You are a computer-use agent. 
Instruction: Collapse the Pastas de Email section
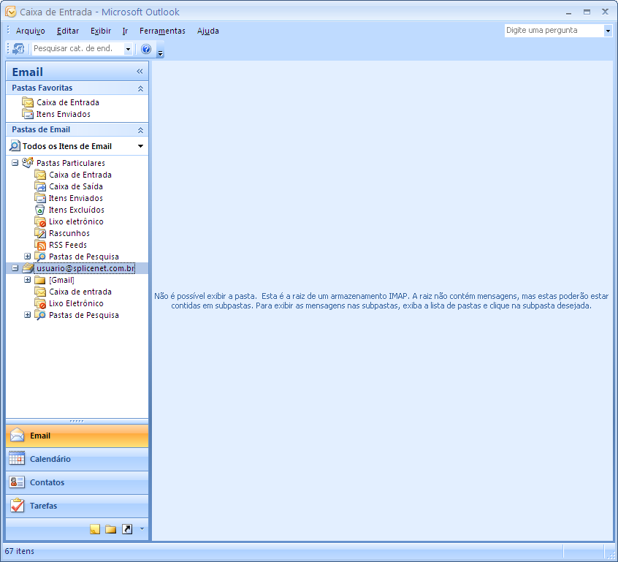(x=140, y=130)
